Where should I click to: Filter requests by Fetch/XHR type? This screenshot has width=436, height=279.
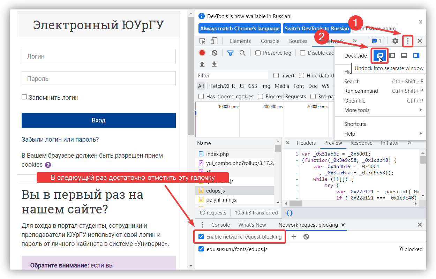223,86
